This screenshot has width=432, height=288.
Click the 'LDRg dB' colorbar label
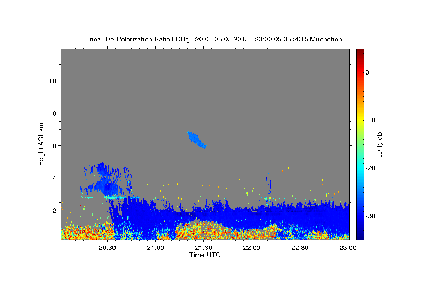click(x=379, y=144)
